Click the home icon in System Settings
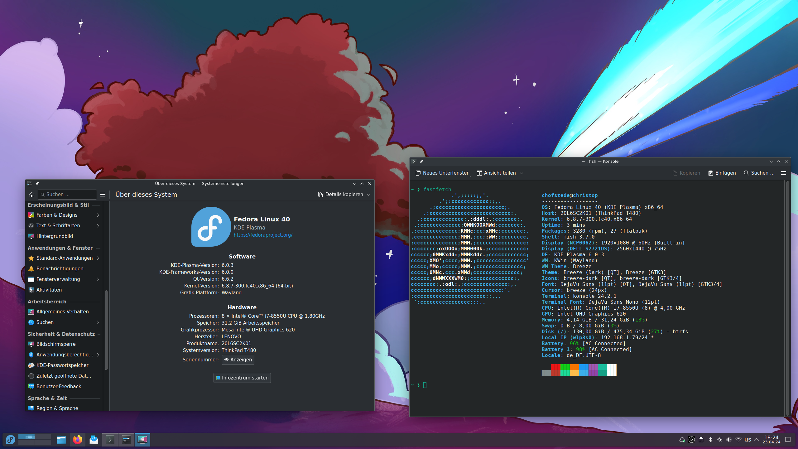The image size is (798, 449). [31, 195]
